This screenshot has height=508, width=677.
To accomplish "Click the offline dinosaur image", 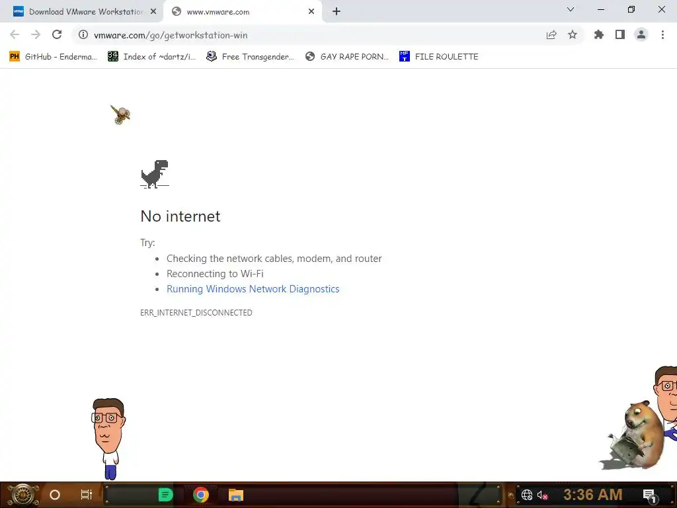I will [x=155, y=174].
